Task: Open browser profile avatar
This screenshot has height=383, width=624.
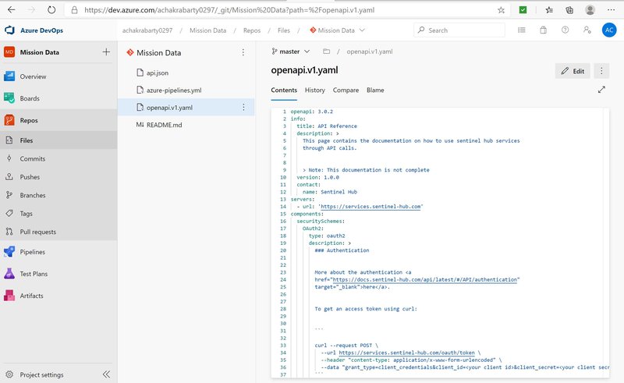Action: tap(590, 10)
